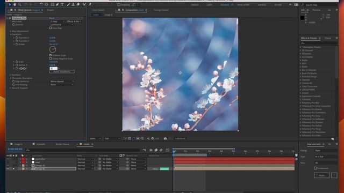Open controller layer blending mode dropdown
Image resolution: width=344 pixels, height=193 pixels.
[x=85, y=159]
